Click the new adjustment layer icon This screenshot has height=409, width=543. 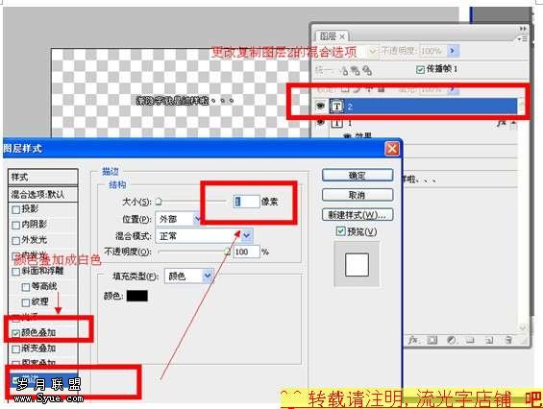(x=452, y=340)
